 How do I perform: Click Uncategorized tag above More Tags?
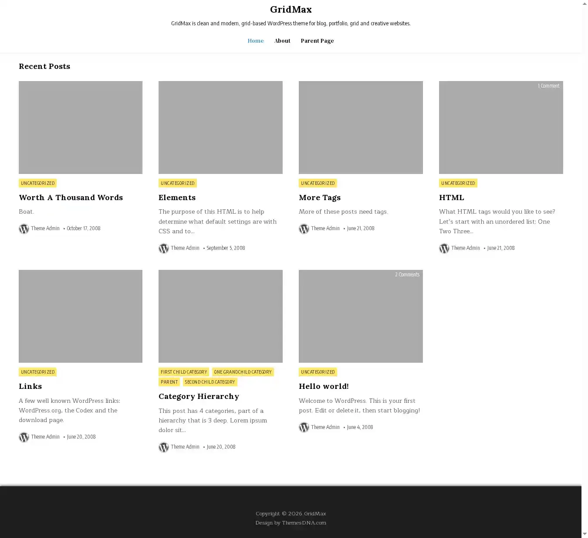(318, 183)
